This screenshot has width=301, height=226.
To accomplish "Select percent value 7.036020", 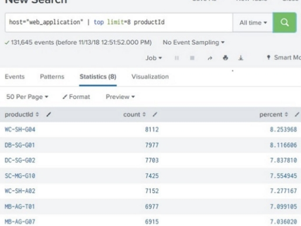I will click(283, 222).
